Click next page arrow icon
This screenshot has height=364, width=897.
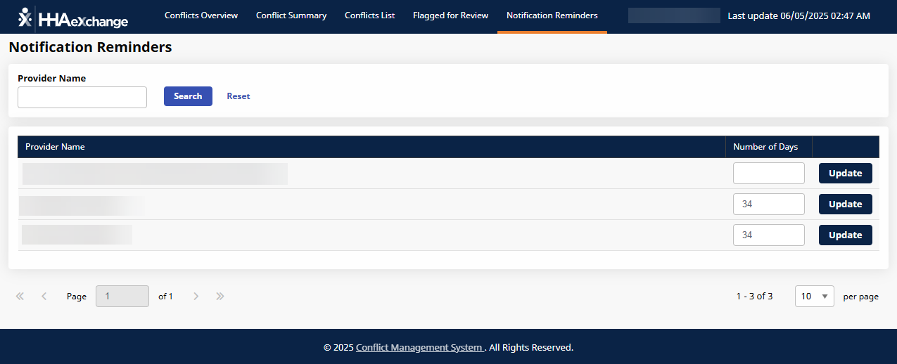click(196, 297)
